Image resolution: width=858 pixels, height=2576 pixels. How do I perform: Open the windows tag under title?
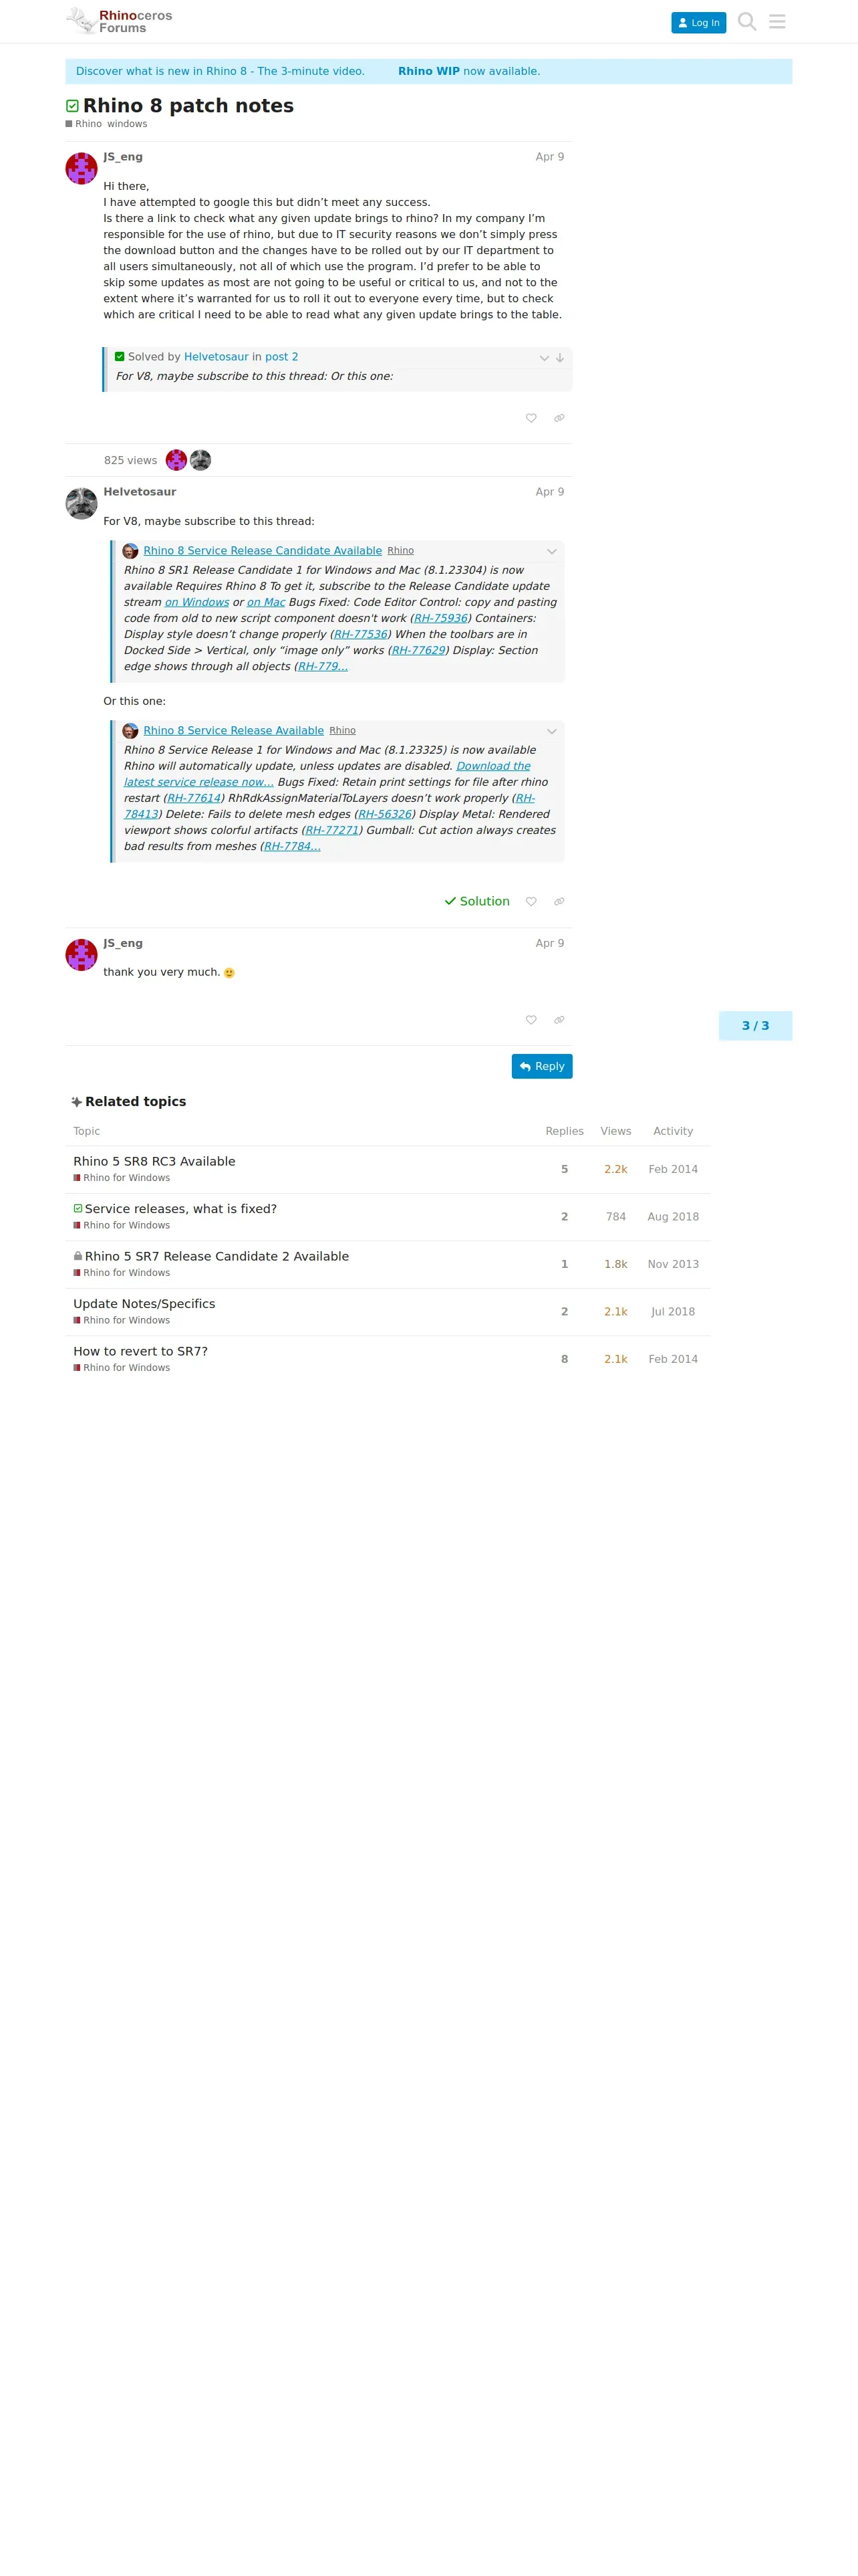(x=127, y=124)
